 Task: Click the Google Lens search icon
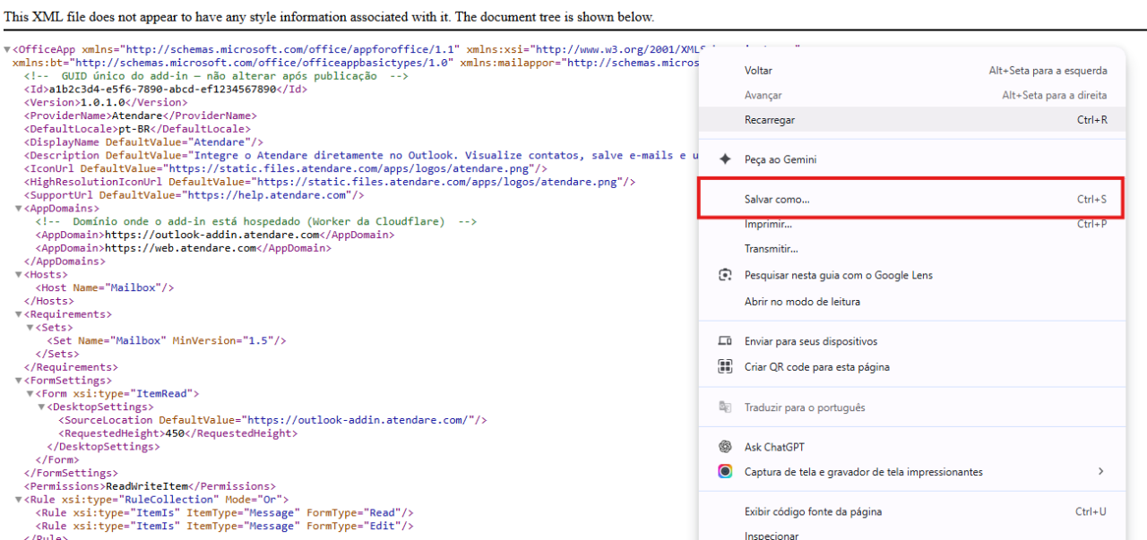pos(726,275)
